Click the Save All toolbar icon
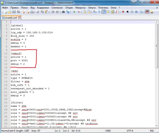This screenshot has width=159, height=133. tap(19, 12)
